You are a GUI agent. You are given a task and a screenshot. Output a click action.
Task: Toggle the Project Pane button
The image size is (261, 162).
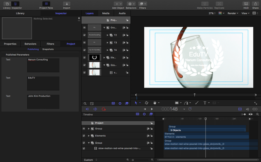pos(46,4)
